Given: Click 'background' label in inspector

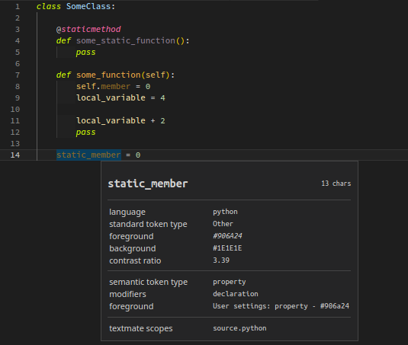Looking at the screenshot, I should (x=133, y=248).
